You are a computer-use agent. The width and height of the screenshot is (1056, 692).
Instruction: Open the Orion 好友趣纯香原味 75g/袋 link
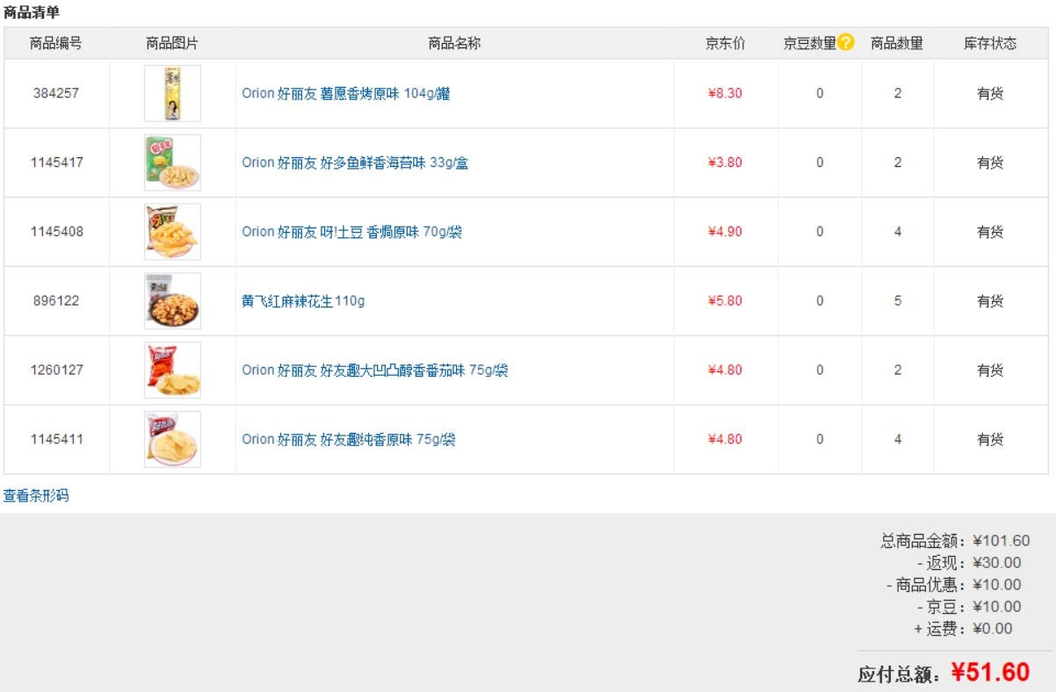(x=349, y=439)
